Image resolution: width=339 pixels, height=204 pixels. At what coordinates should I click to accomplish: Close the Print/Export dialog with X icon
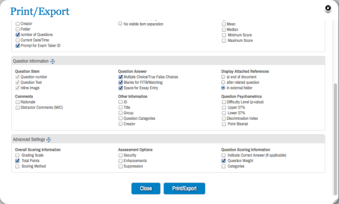tap(328, 8)
